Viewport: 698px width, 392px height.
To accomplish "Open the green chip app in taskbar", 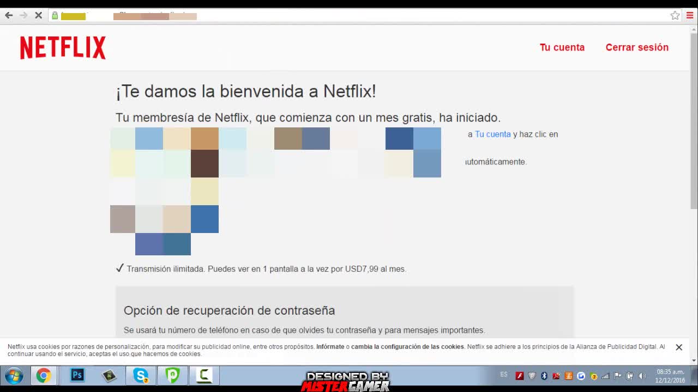I will click(x=109, y=376).
